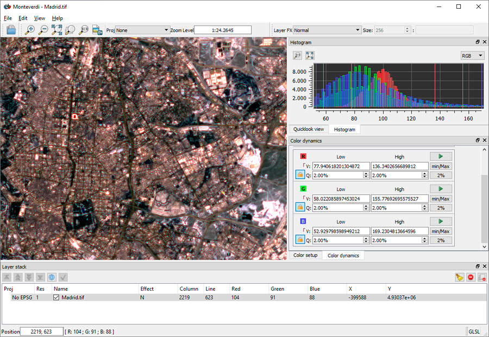
Task: Open the View menu
Action: [40, 18]
